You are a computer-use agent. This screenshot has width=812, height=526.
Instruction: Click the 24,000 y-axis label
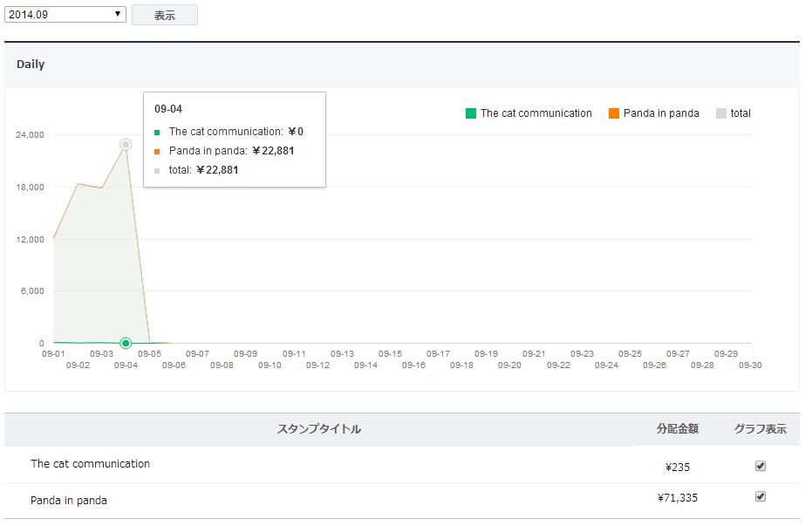coord(30,135)
